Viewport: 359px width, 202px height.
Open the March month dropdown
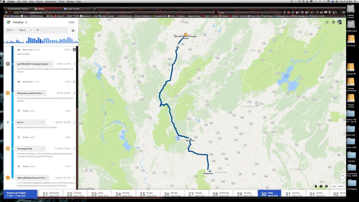pyautogui.click(x=25, y=30)
